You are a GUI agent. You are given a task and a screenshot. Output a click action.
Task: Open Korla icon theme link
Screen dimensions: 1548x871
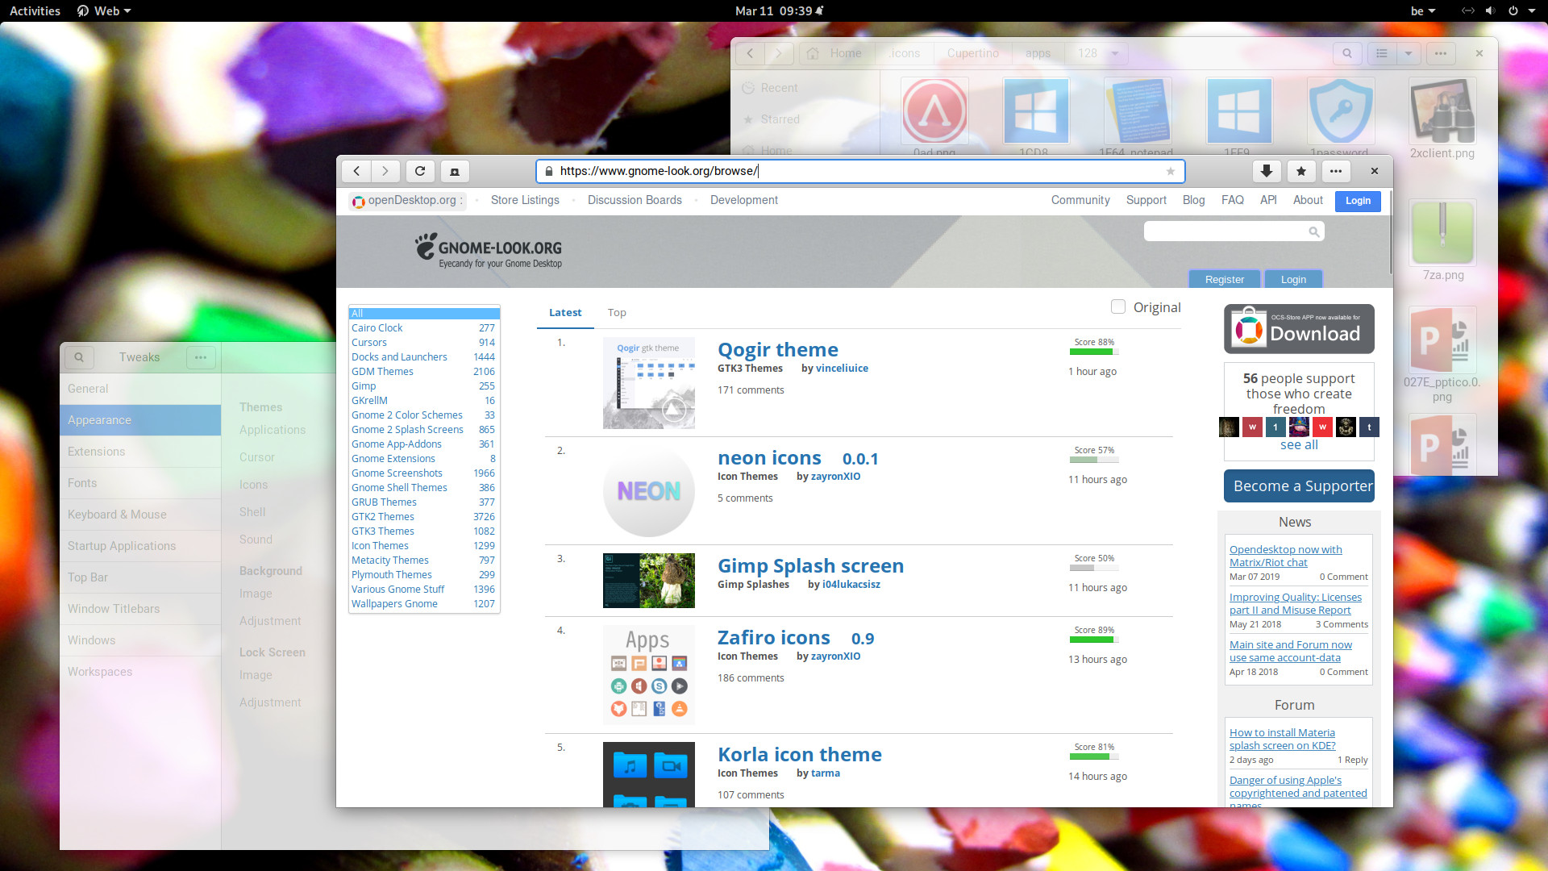point(800,754)
